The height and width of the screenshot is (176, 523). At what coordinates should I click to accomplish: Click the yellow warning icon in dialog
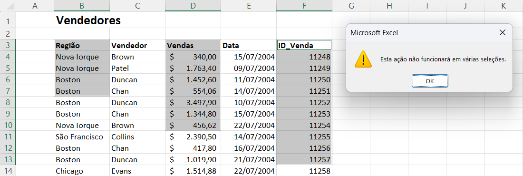(x=363, y=59)
